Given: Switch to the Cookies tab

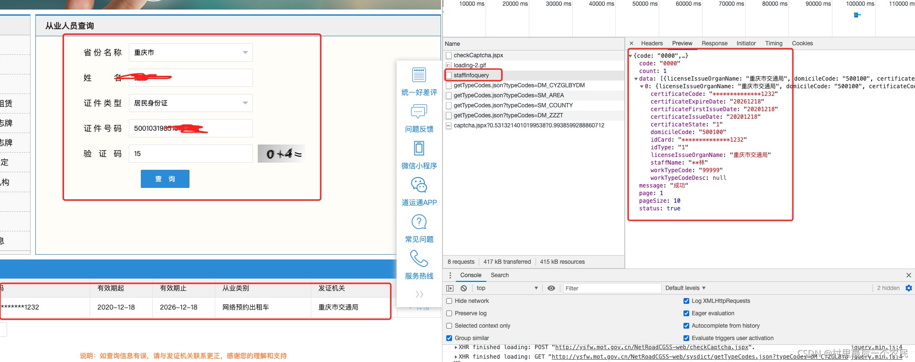Looking at the screenshot, I should click(x=802, y=43).
